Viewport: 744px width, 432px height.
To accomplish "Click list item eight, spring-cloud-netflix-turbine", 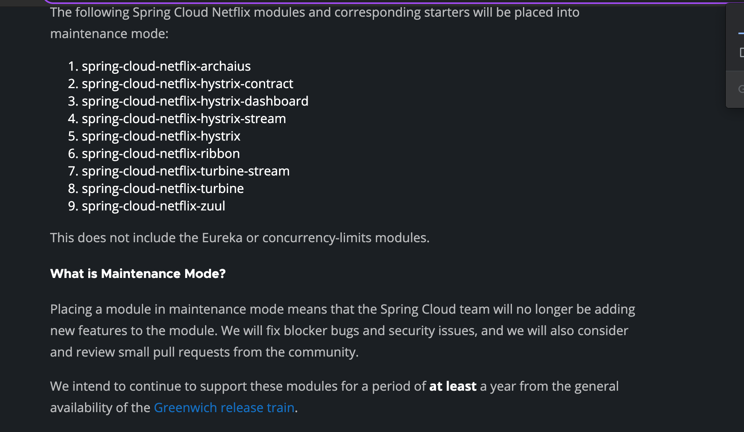I will 163,189.
